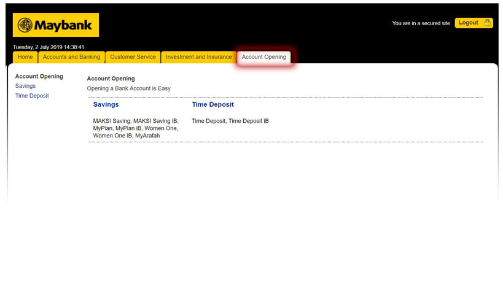Click the "Account Opening" title in the left sidebar
Viewport: 503px width, 297px height.
(39, 76)
